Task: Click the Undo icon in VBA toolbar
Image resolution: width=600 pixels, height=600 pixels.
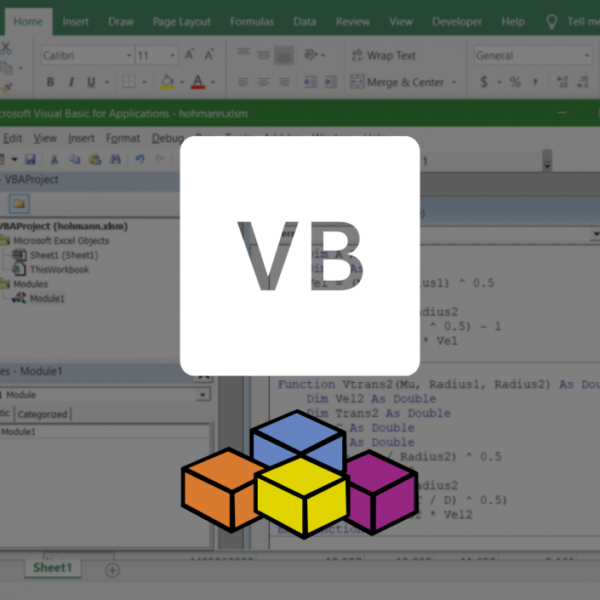Action: pyautogui.click(x=140, y=159)
